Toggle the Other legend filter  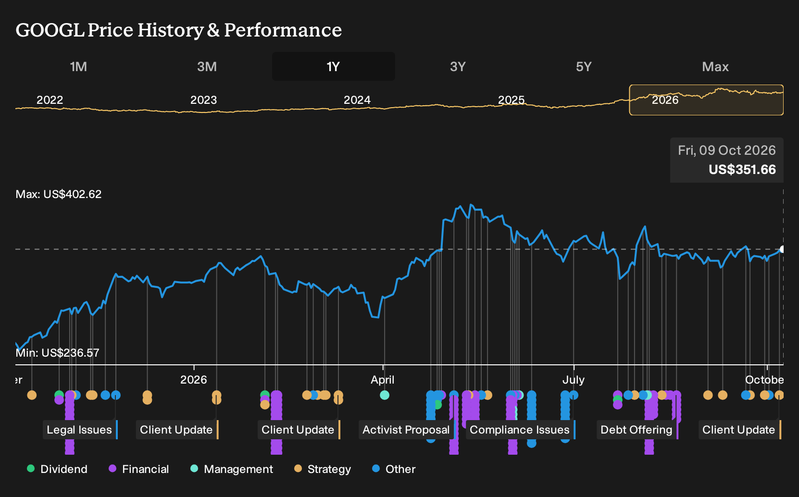tap(394, 469)
